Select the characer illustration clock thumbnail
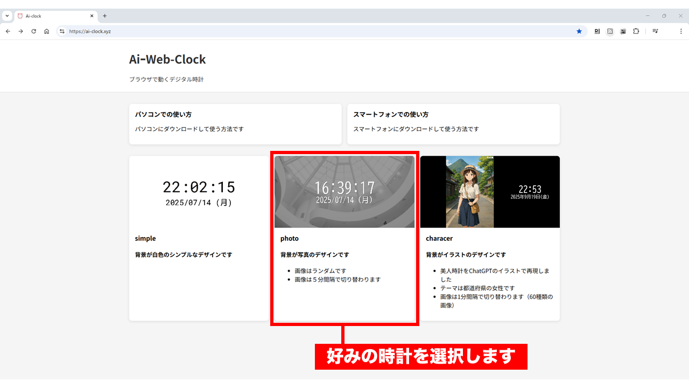 click(490, 192)
